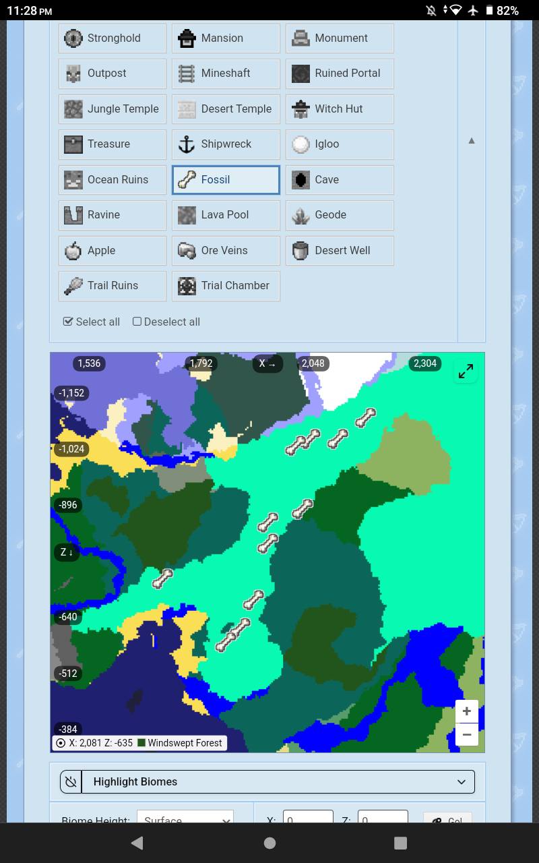Click the Igloo snowball icon
The width and height of the screenshot is (539, 863).
point(300,144)
